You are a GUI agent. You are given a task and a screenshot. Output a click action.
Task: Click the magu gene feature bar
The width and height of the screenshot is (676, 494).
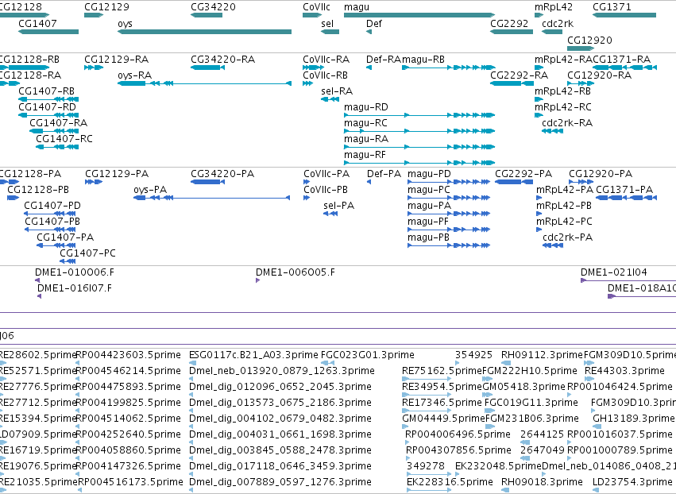pyautogui.click(x=419, y=15)
